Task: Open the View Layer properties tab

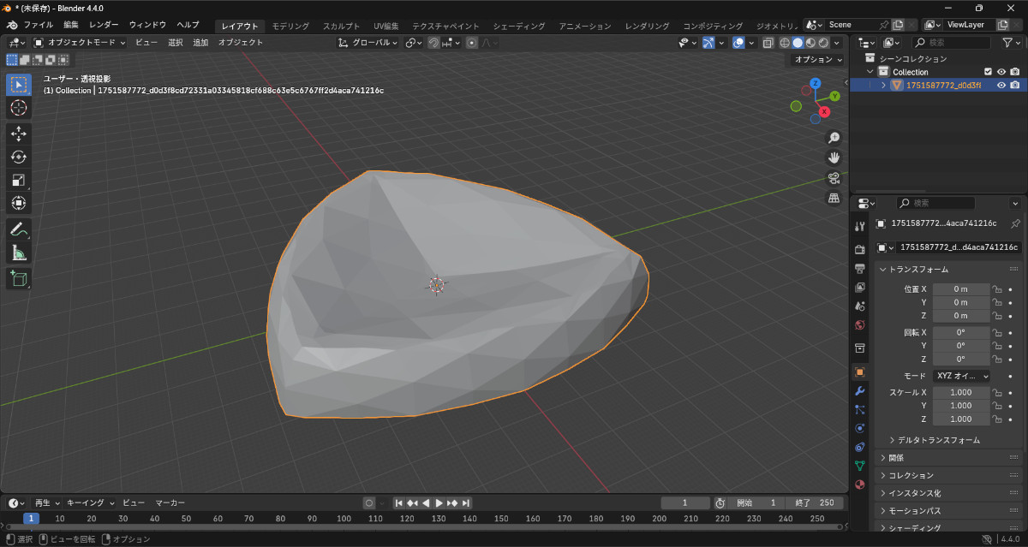Action: coord(860,287)
